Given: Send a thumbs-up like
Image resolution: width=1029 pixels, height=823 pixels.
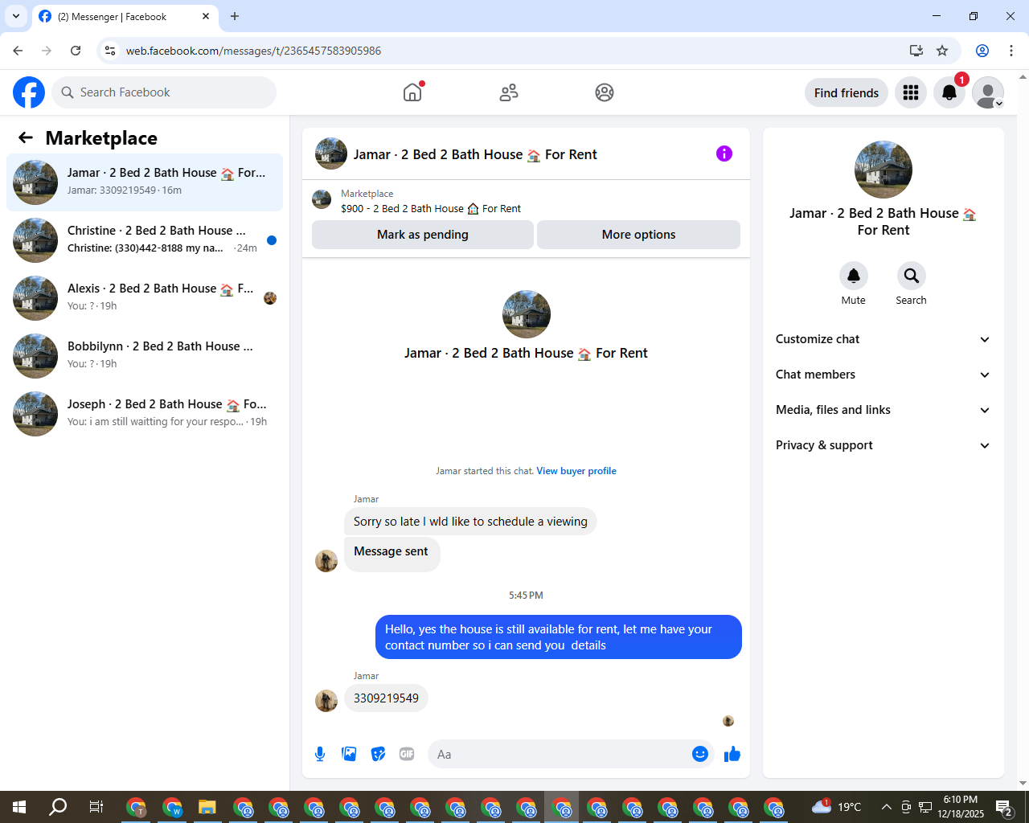Looking at the screenshot, I should [732, 754].
